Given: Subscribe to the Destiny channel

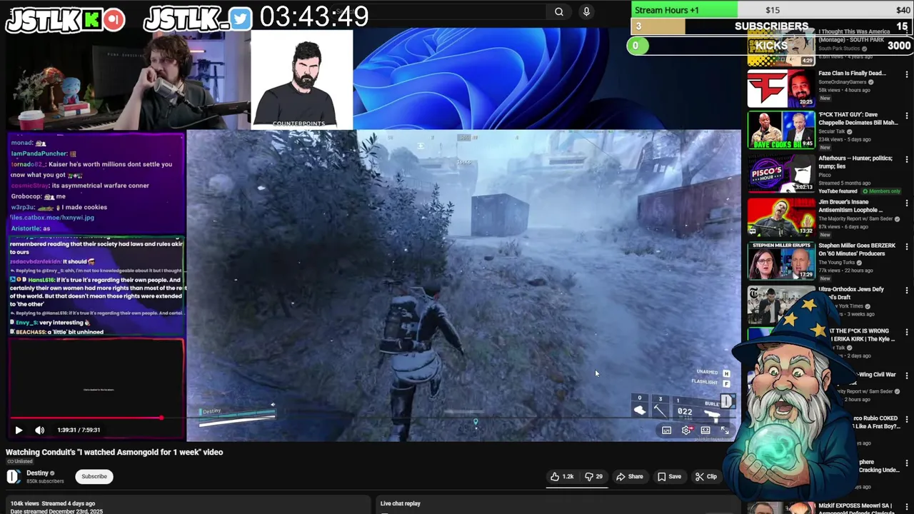Looking at the screenshot, I should tap(94, 476).
